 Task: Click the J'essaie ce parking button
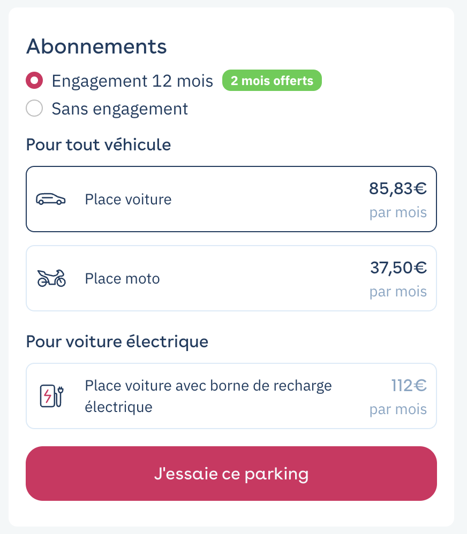pyautogui.click(x=231, y=474)
